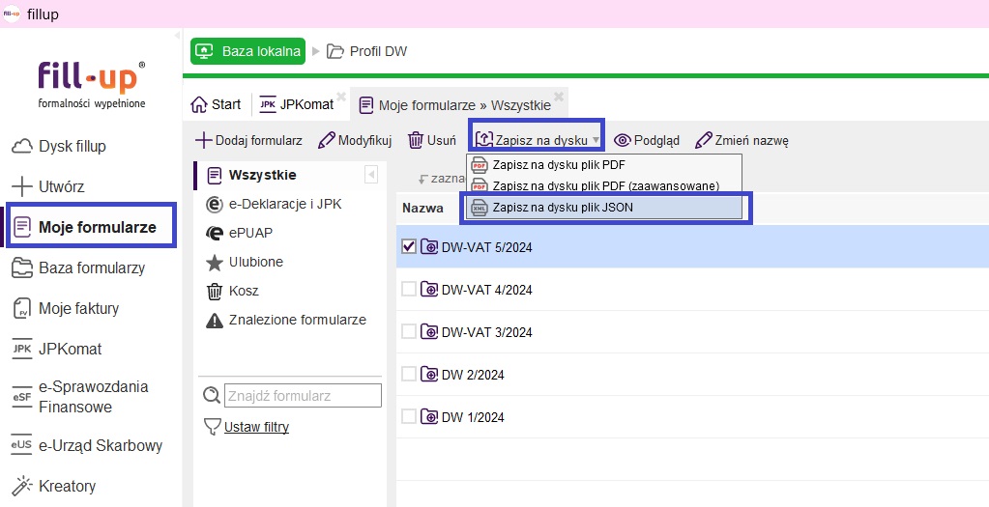Click Dodaj formularz toolbar button
Image resolution: width=989 pixels, height=507 pixels.
pyautogui.click(x=248, y=140)
